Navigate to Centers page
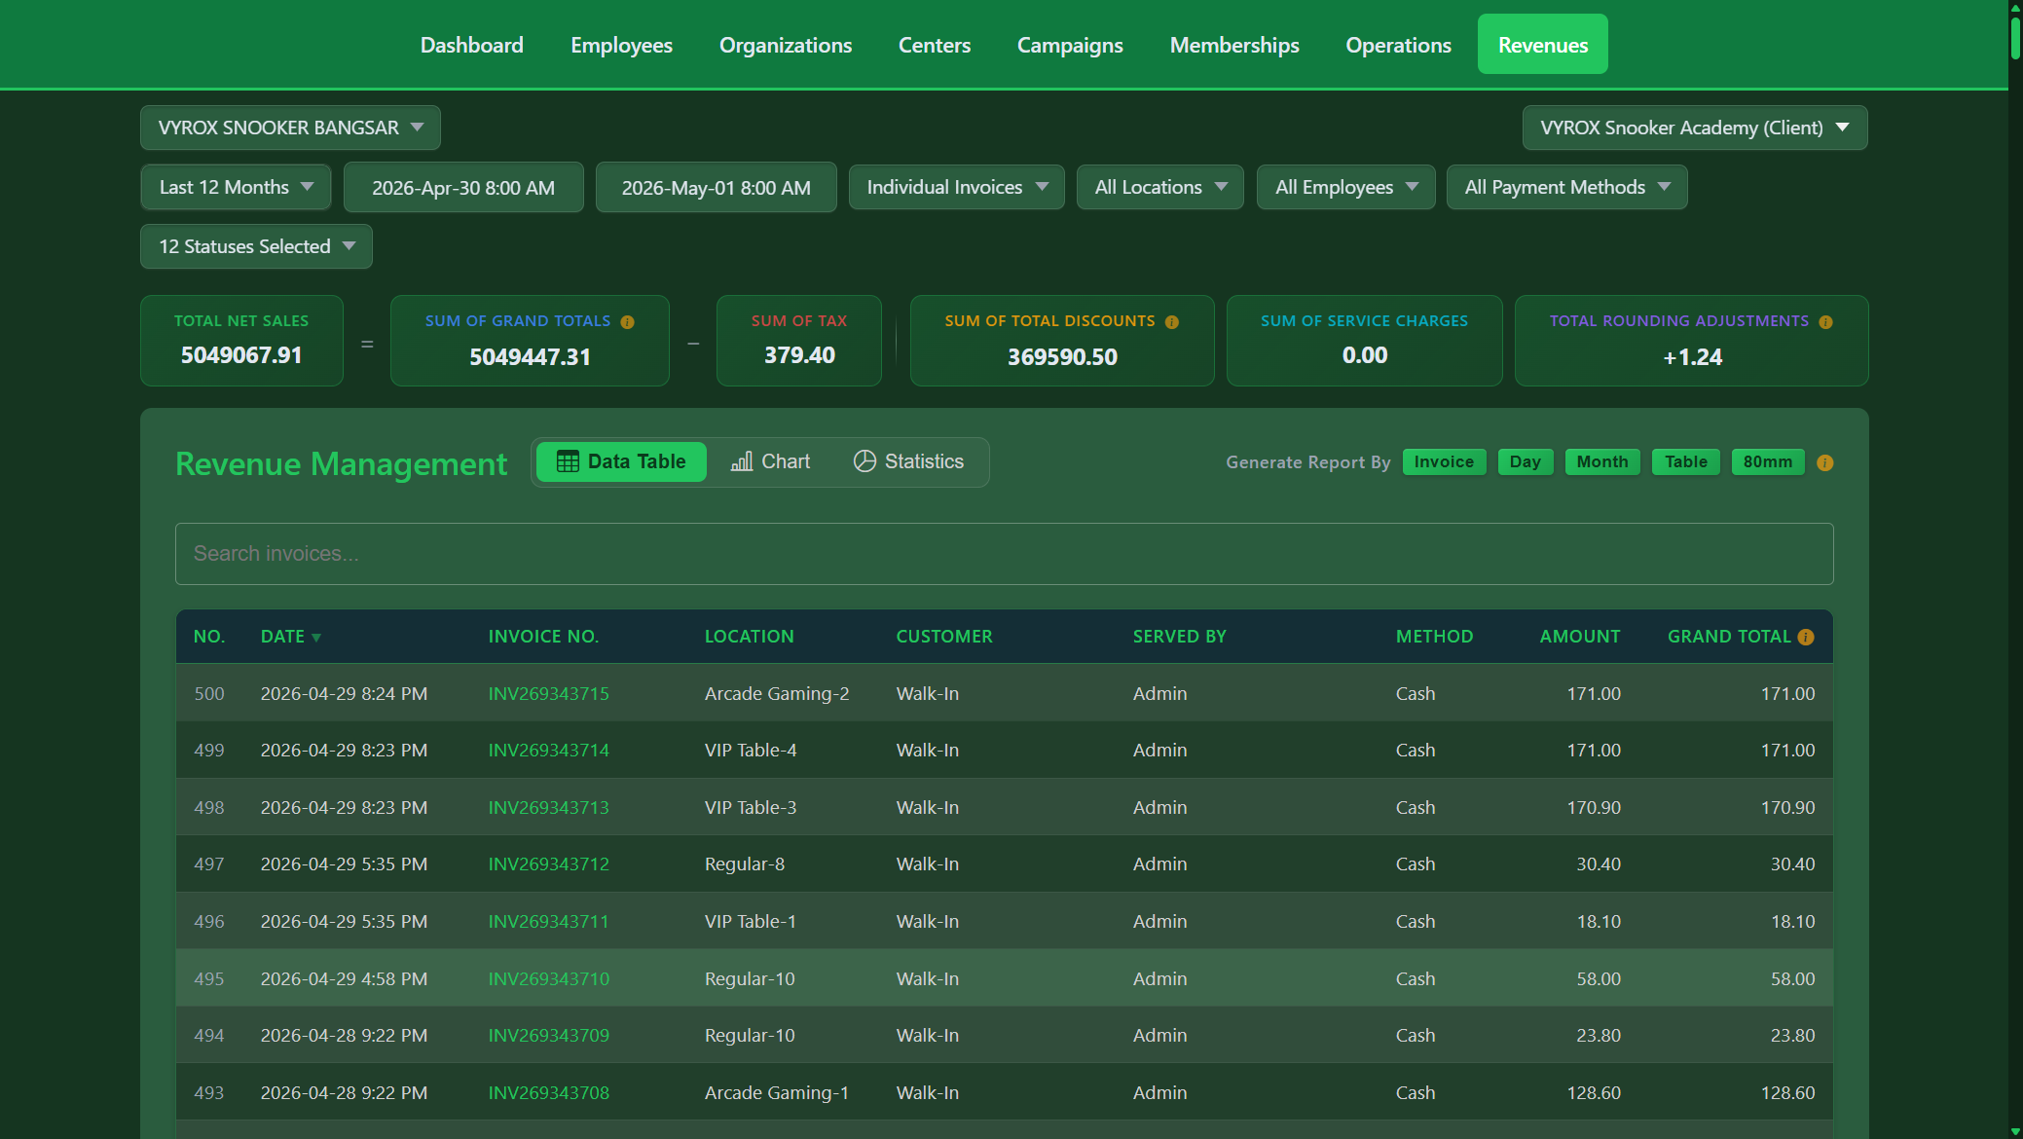2023x1139 pixels. click(935, 45)
